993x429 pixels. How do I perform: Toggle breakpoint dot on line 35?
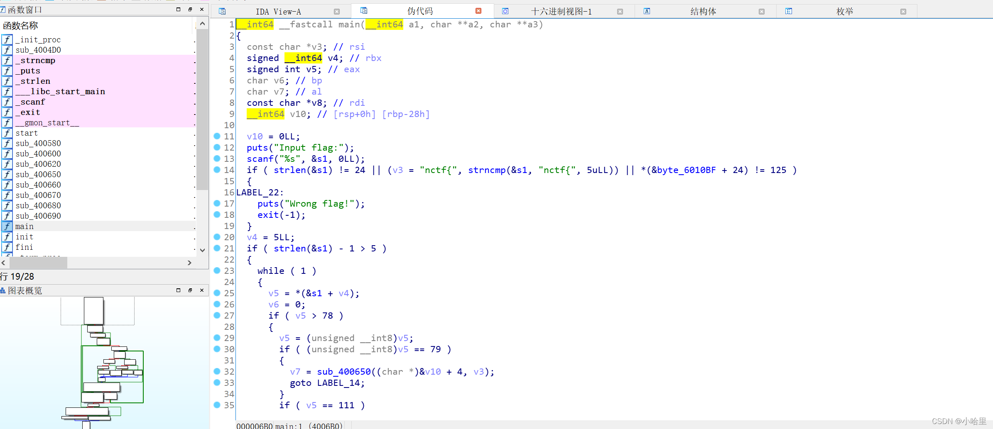(x=217, y=405)
